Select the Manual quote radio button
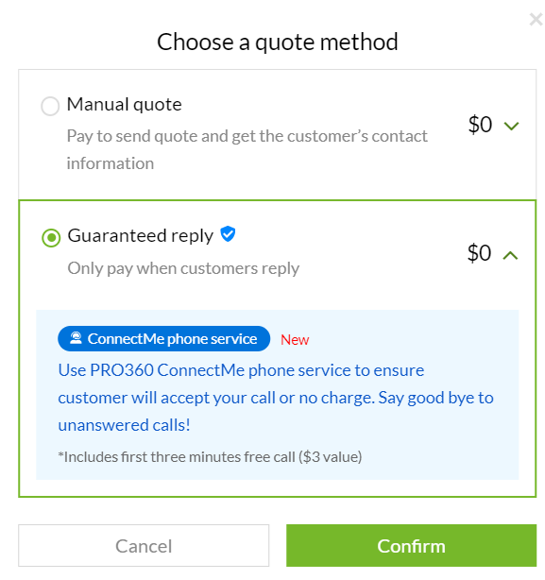 click(x=50, y=106)
